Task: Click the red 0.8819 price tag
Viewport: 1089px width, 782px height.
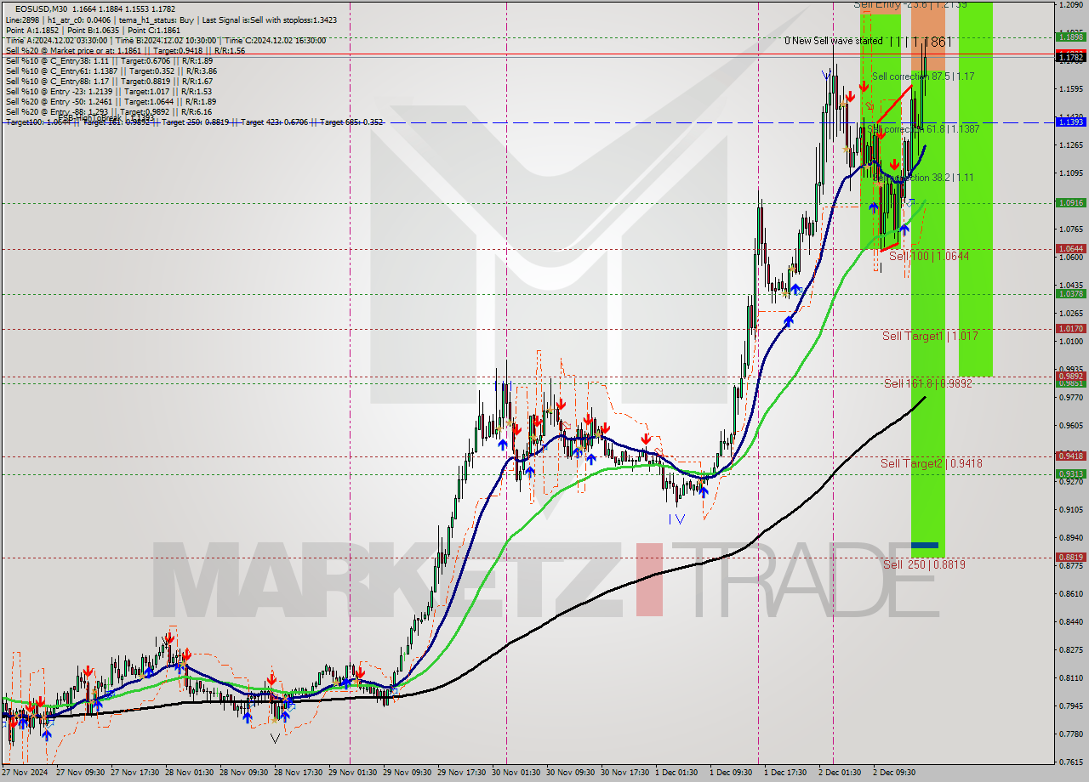Action: click(1070, 557)
